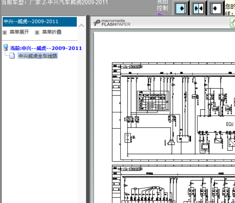Click 菜单折叠 to collapse the menu
235x203 pixels.
click(x=52, y=32)
